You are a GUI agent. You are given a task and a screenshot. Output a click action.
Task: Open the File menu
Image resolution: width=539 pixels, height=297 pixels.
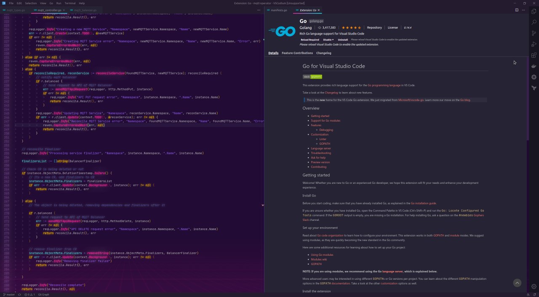[x=11, y=3]
